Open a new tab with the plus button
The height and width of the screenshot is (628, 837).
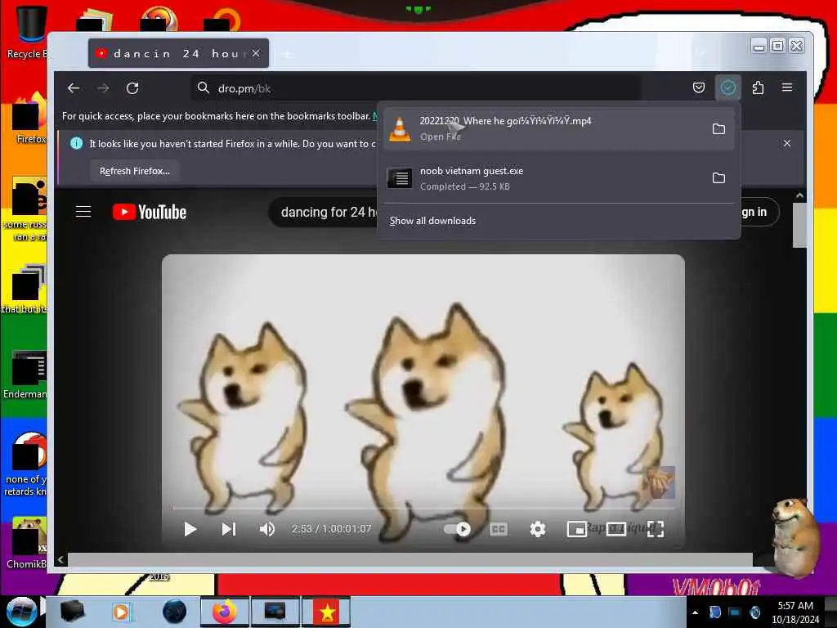289,54
